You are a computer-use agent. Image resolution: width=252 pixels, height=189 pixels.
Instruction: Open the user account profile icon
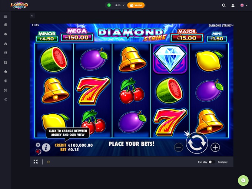pos(233,6)
